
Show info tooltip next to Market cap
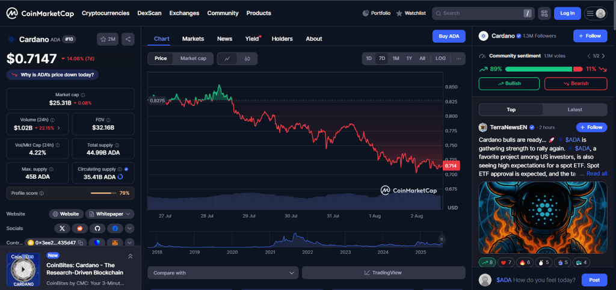coord(83,94)
